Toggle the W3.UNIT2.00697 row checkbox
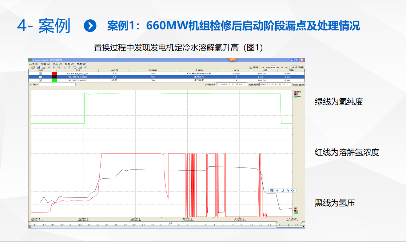This screenshot has width=406, height=242. [40, 80]
